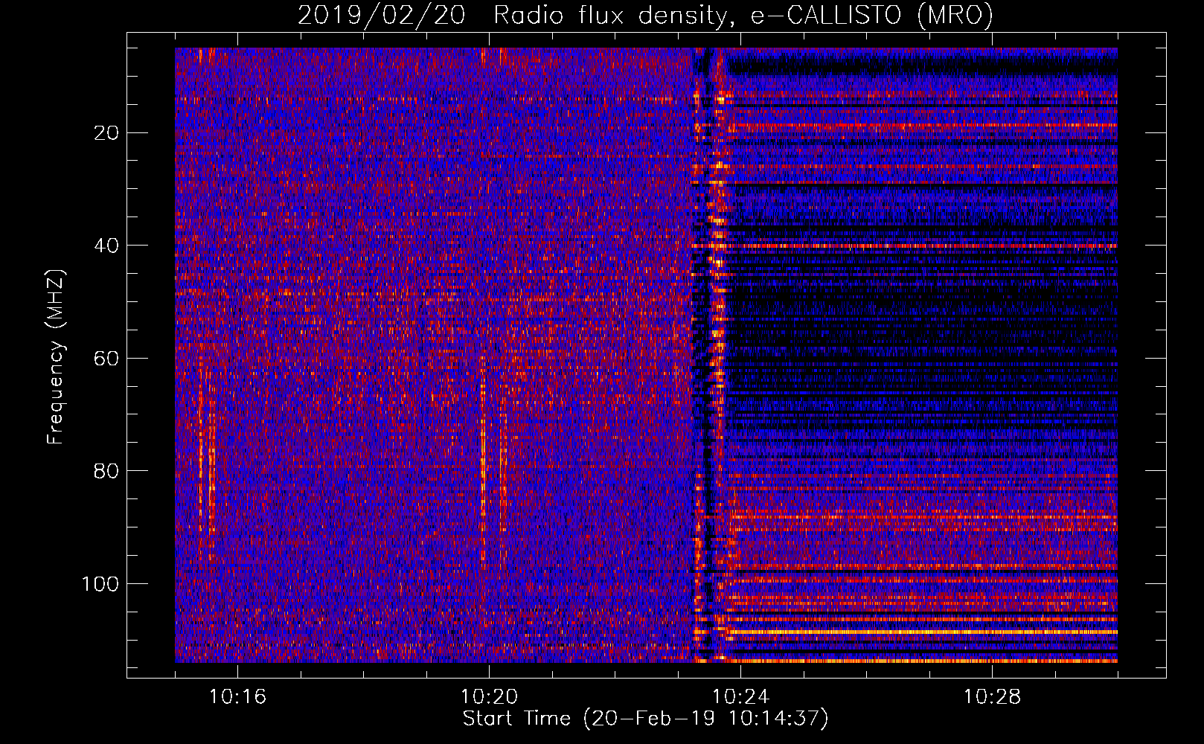Click the frequency value 60 on axis
The image size is (1204, 744).
(x=106, y=359)
